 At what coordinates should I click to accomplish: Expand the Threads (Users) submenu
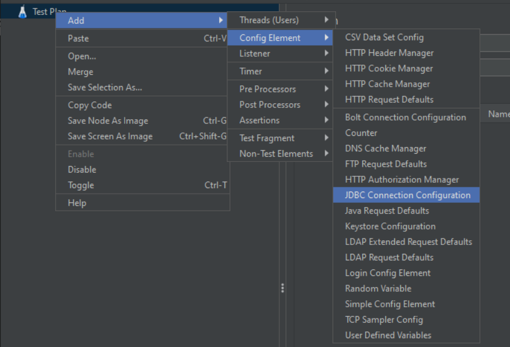coord(281,20)
